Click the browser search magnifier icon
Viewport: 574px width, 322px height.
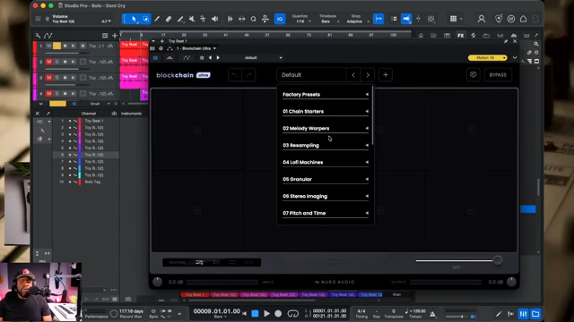(536, 44)
